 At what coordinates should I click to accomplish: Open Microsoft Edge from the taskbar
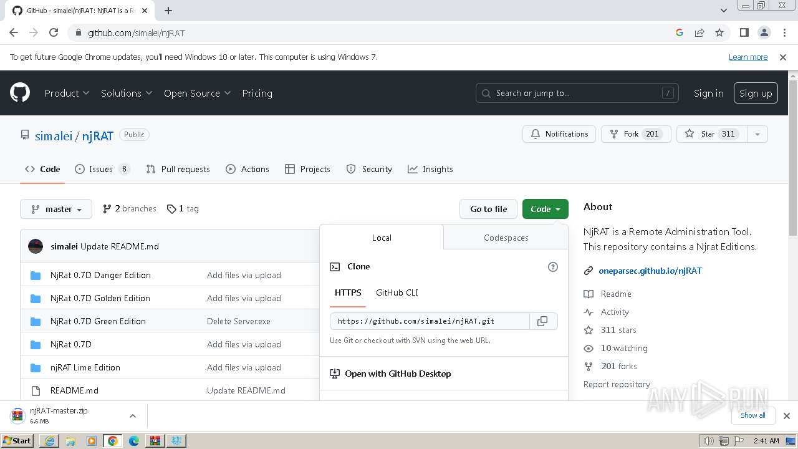pyautogui.click(x=134, y=441)
